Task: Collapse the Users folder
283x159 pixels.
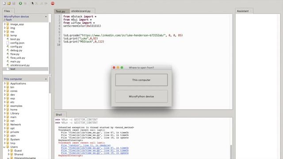Action: coord(4,147)
